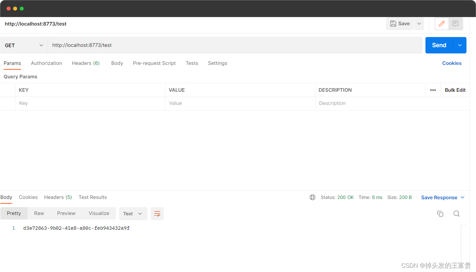This screenshot has height=272, width=476.
Task: Open response search magnifier icon
Action: tap(456, 214)
